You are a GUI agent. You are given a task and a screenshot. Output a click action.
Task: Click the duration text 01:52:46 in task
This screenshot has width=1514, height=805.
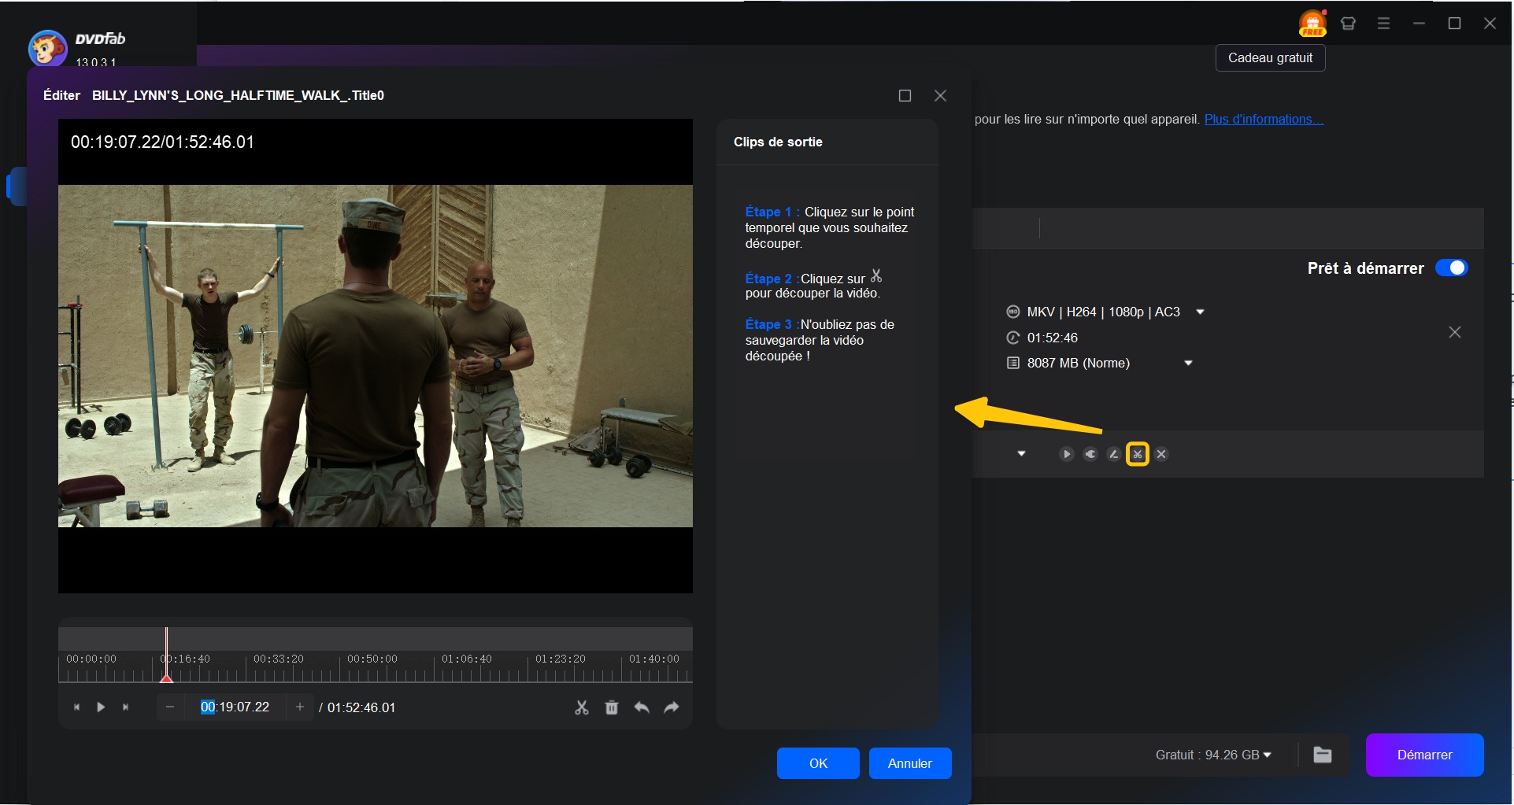tap(1053, 338)
